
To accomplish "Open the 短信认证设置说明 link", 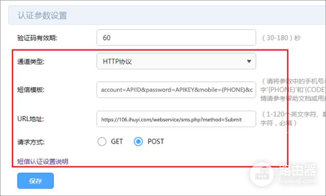I will [x=42, y=161].
